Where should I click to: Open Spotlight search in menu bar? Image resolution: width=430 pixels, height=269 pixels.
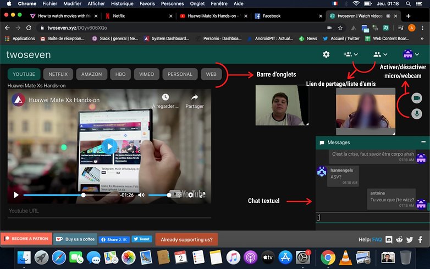408,3
